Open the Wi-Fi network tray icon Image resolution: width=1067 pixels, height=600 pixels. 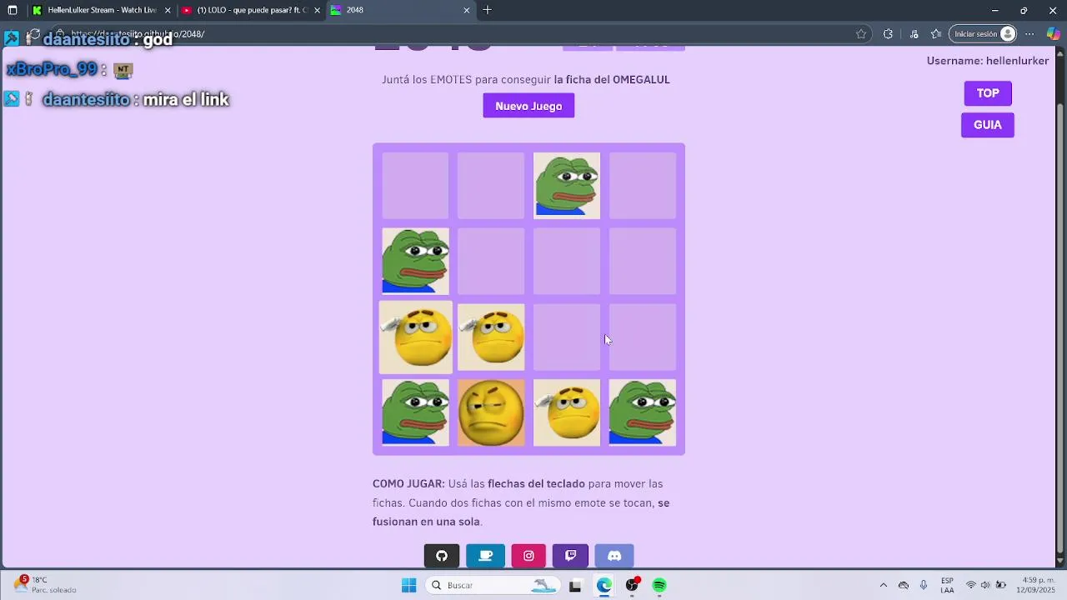tap(970, 585)
